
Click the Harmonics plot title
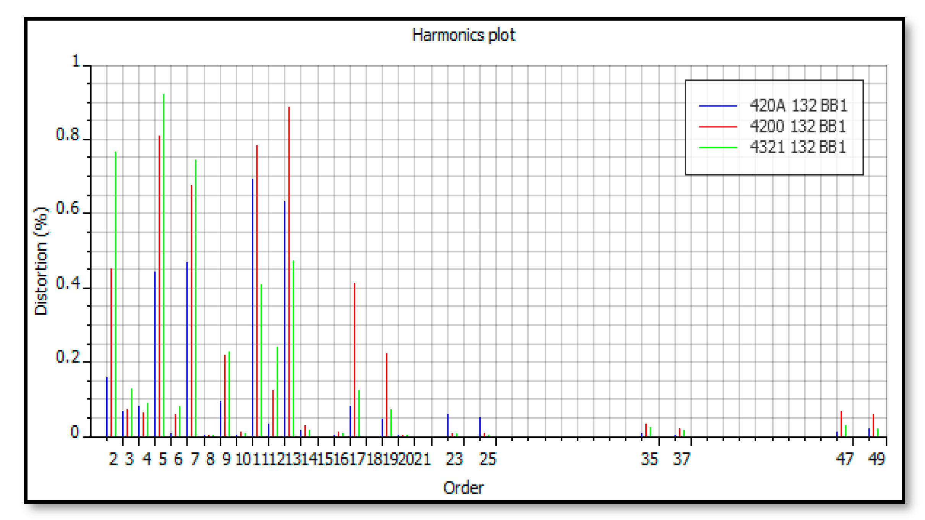(x=463, y=35)
